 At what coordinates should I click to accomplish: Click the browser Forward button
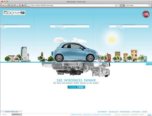[x=6, y=5]
